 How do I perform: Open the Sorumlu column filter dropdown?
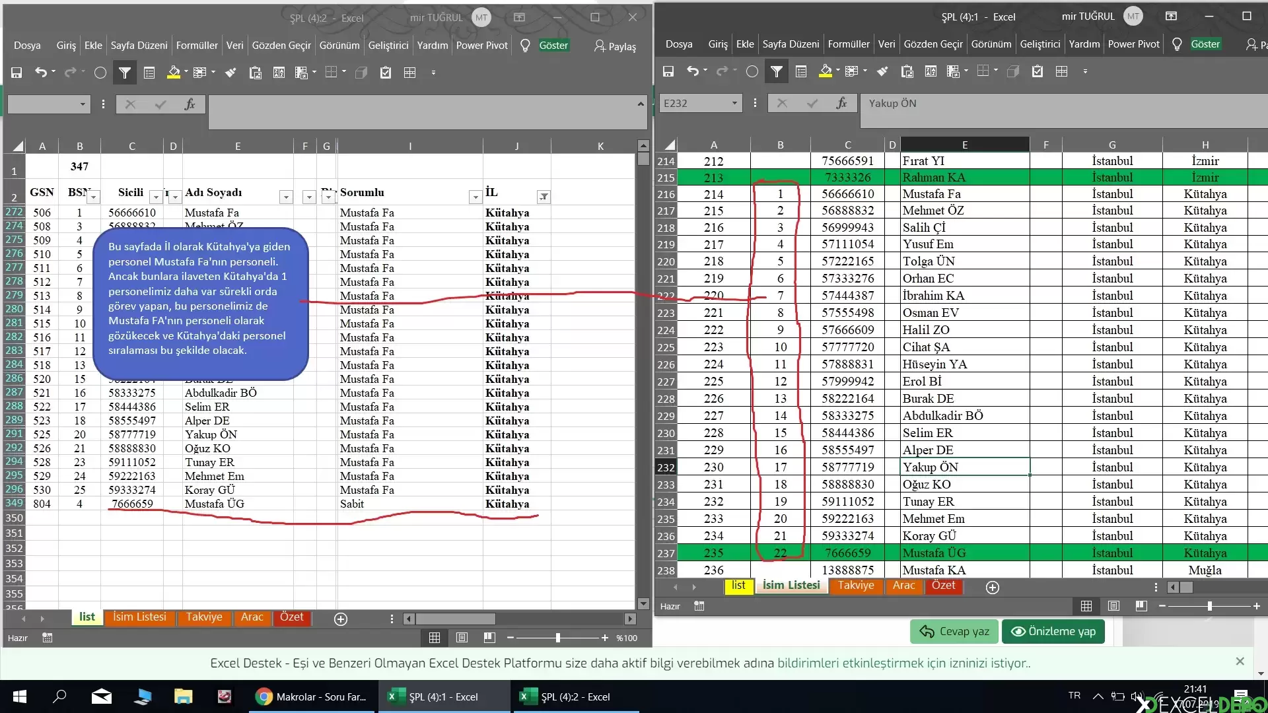(x=475, y=197)
